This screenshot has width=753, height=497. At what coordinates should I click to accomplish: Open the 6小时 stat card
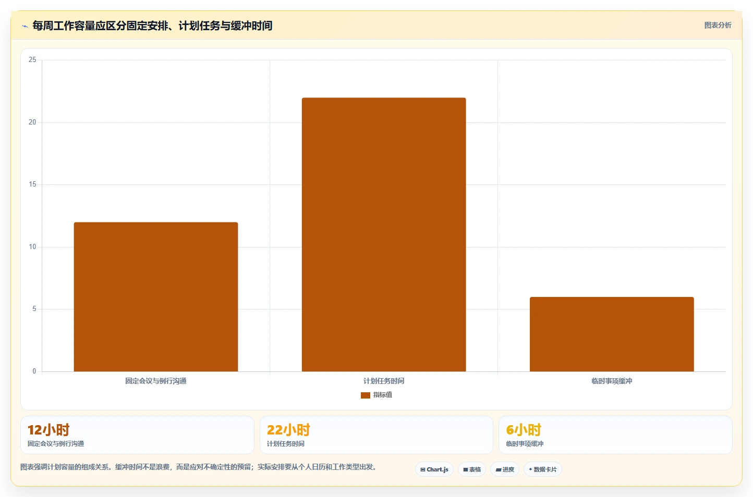[x=615, y=435]
